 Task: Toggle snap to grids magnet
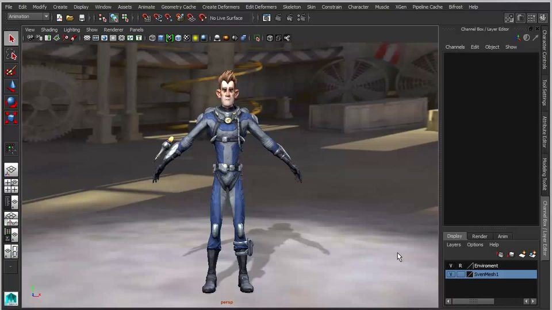[x=147, y=18]
